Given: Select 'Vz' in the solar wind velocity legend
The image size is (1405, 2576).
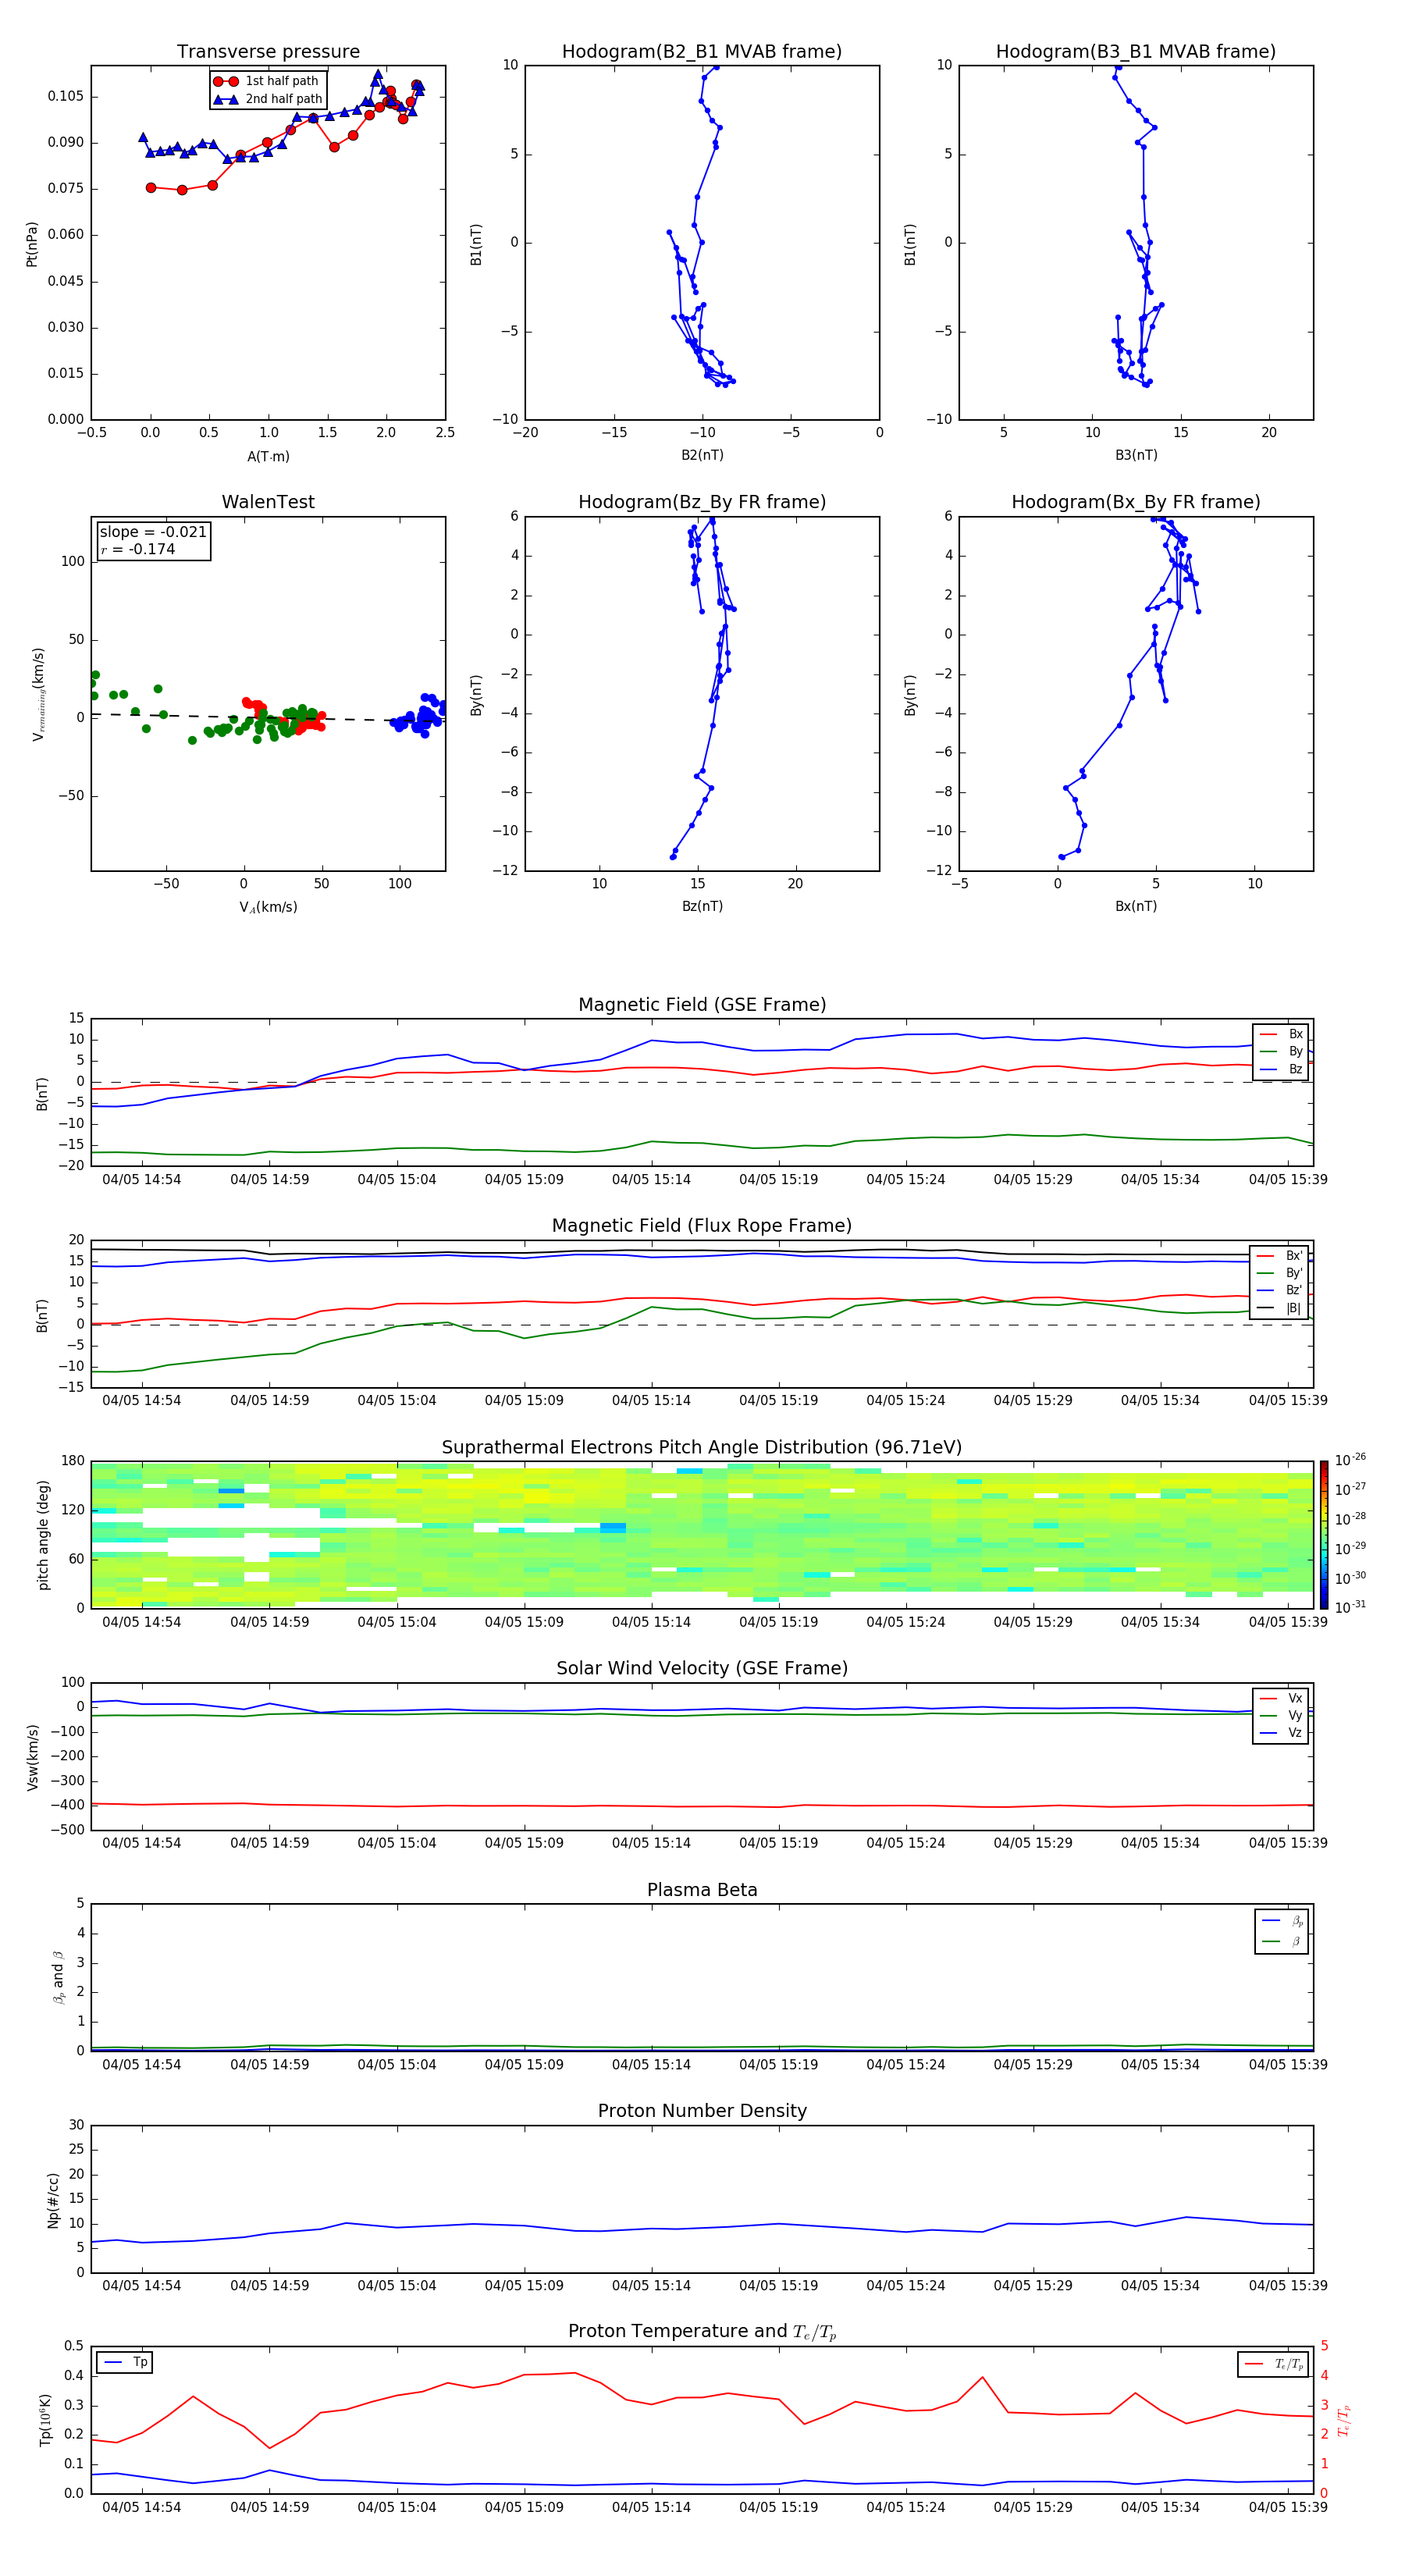Looking at the screenshot, I should (1282, 1733).
